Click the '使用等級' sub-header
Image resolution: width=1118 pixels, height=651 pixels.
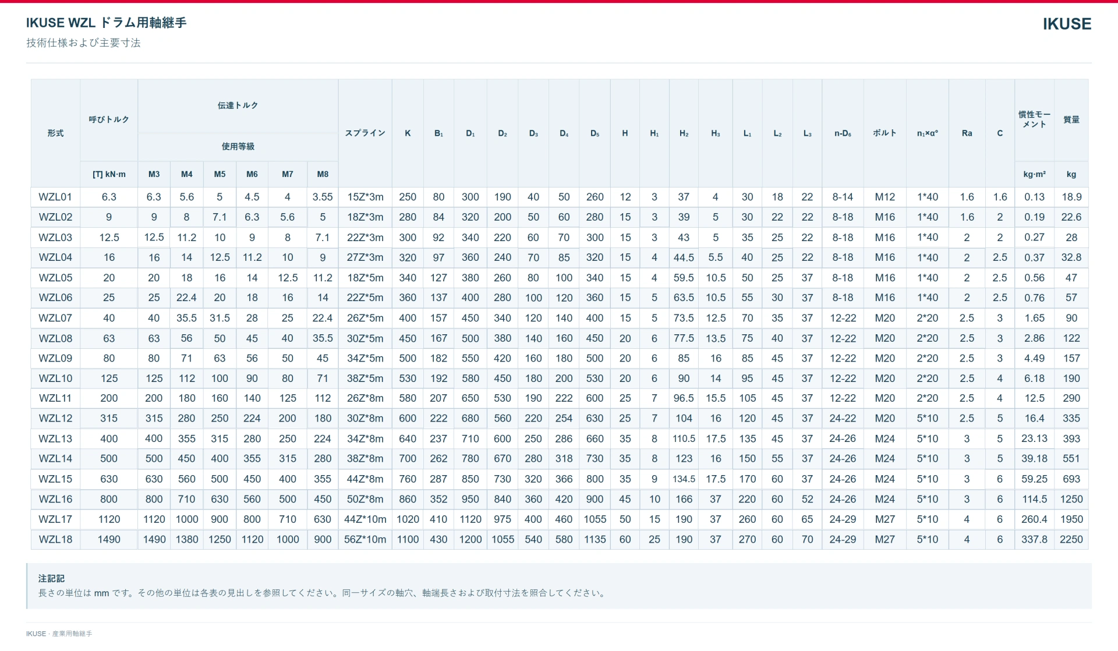(x=238, y=147)
